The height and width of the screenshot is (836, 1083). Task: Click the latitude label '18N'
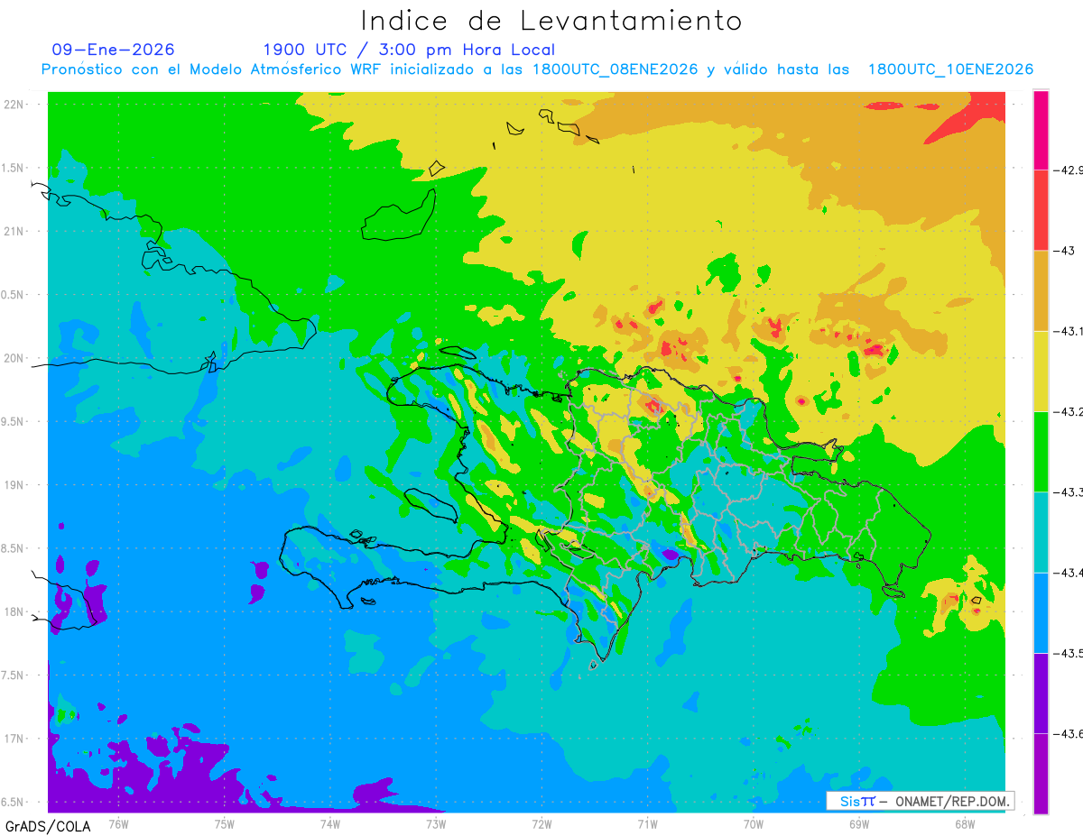click(x=15, y=611)
